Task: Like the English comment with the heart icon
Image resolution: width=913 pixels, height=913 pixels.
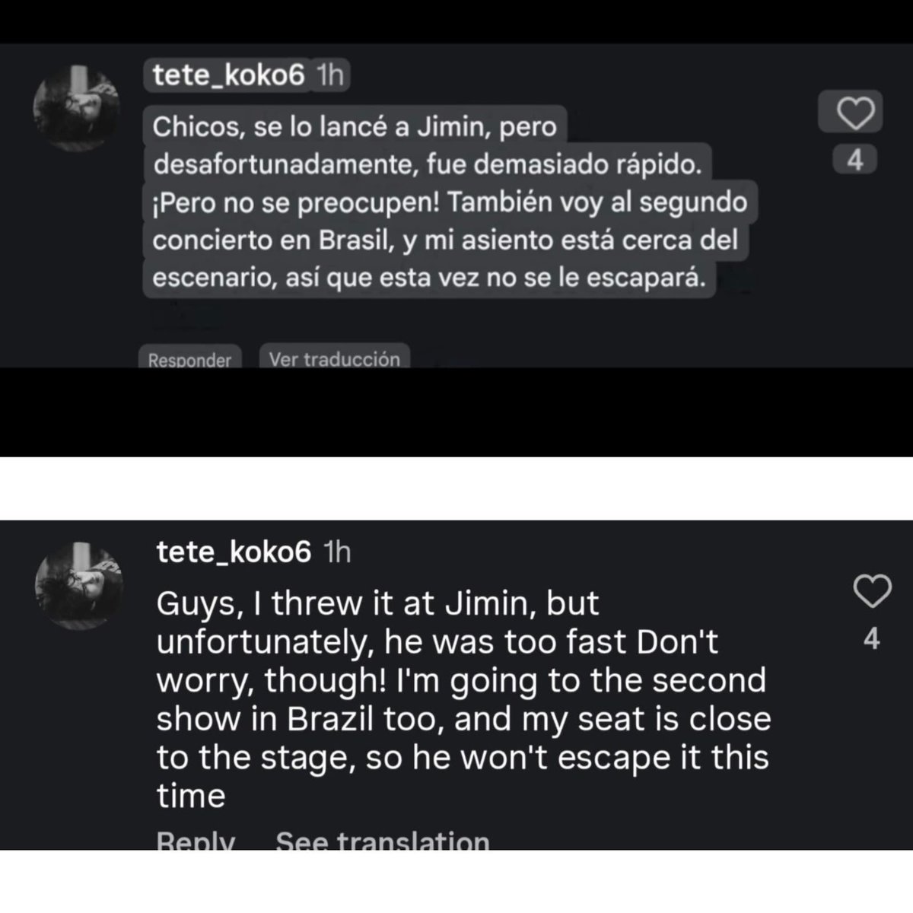Action: [x=872, y=591]
